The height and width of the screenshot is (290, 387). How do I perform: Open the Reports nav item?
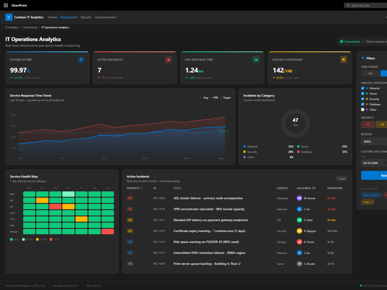click(x=86, y=17)
